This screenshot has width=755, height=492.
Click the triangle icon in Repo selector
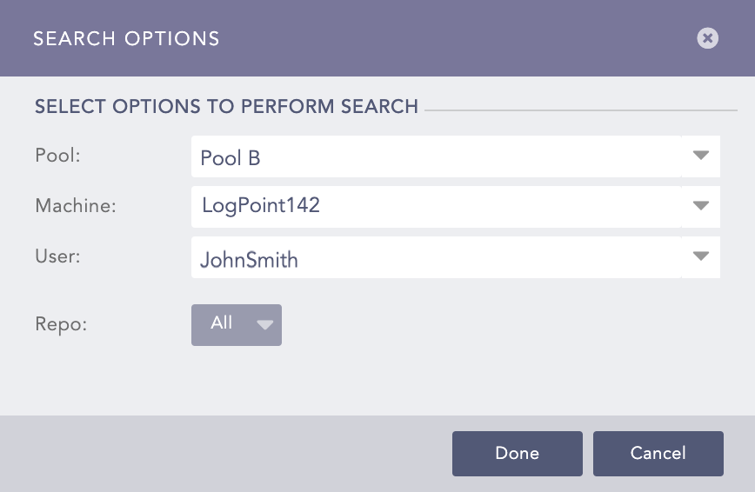(265, 325)
